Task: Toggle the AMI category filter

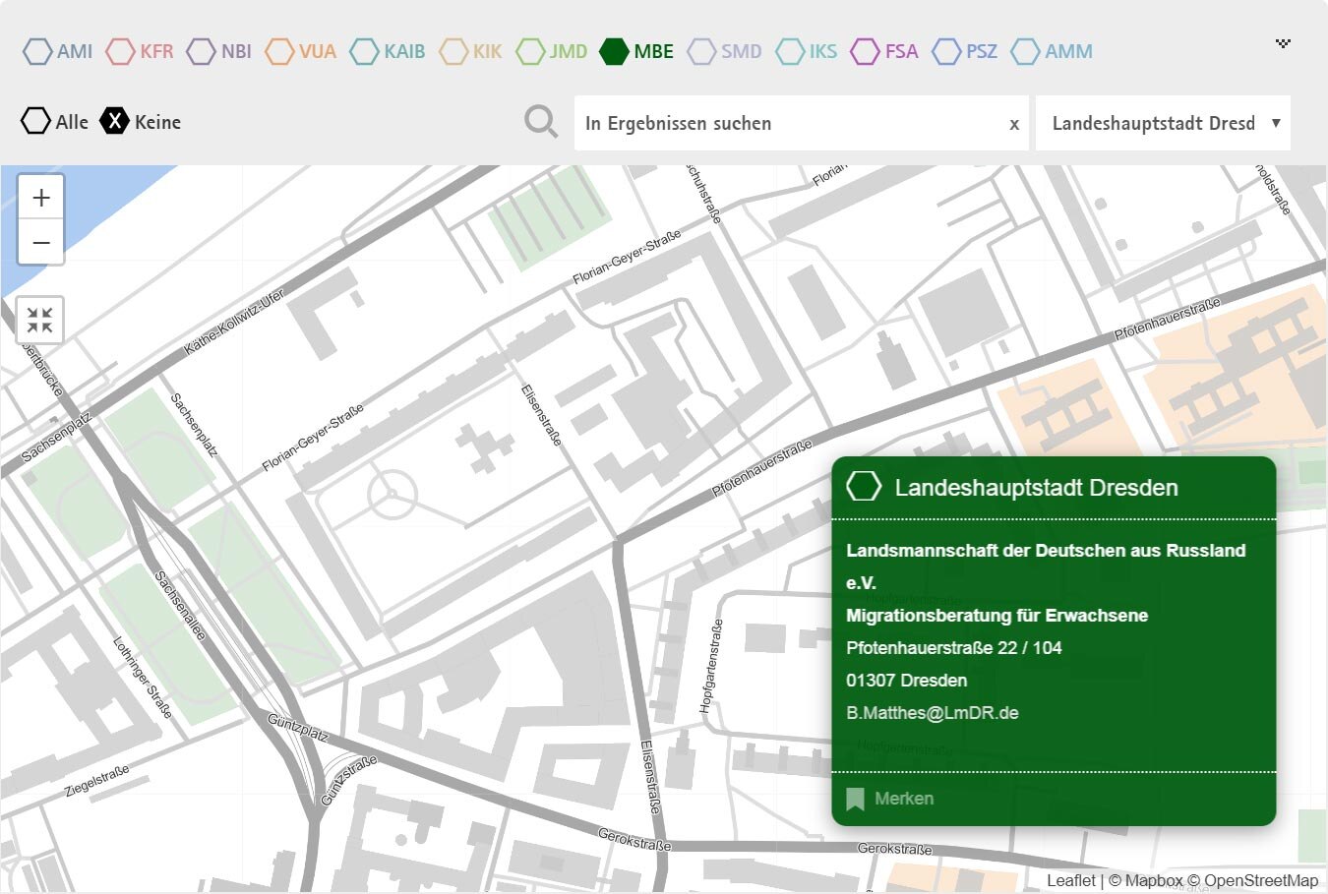Action: point(58,51)
